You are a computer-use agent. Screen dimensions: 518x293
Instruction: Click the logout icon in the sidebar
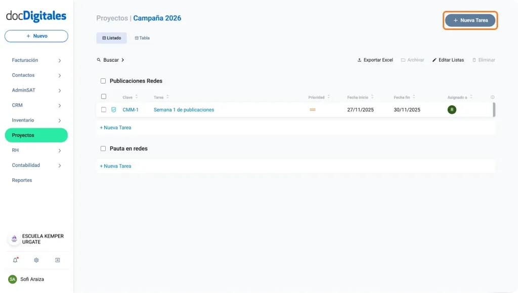(58, 260)
